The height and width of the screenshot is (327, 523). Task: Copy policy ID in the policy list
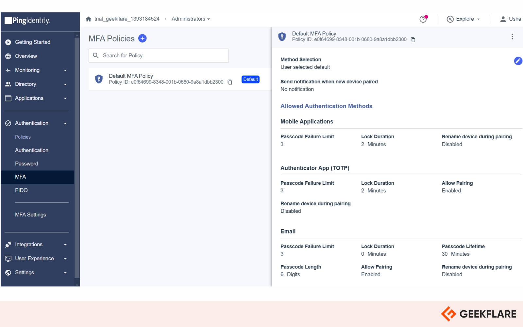point(230,82)
